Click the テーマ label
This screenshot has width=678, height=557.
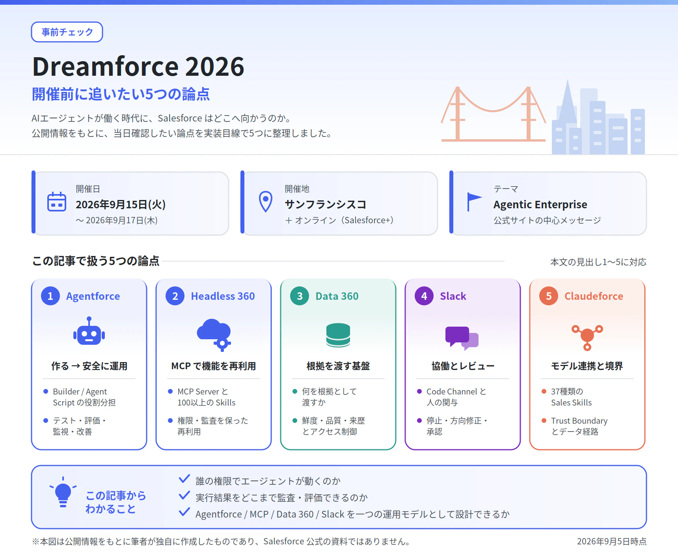[x=506, y=189]
